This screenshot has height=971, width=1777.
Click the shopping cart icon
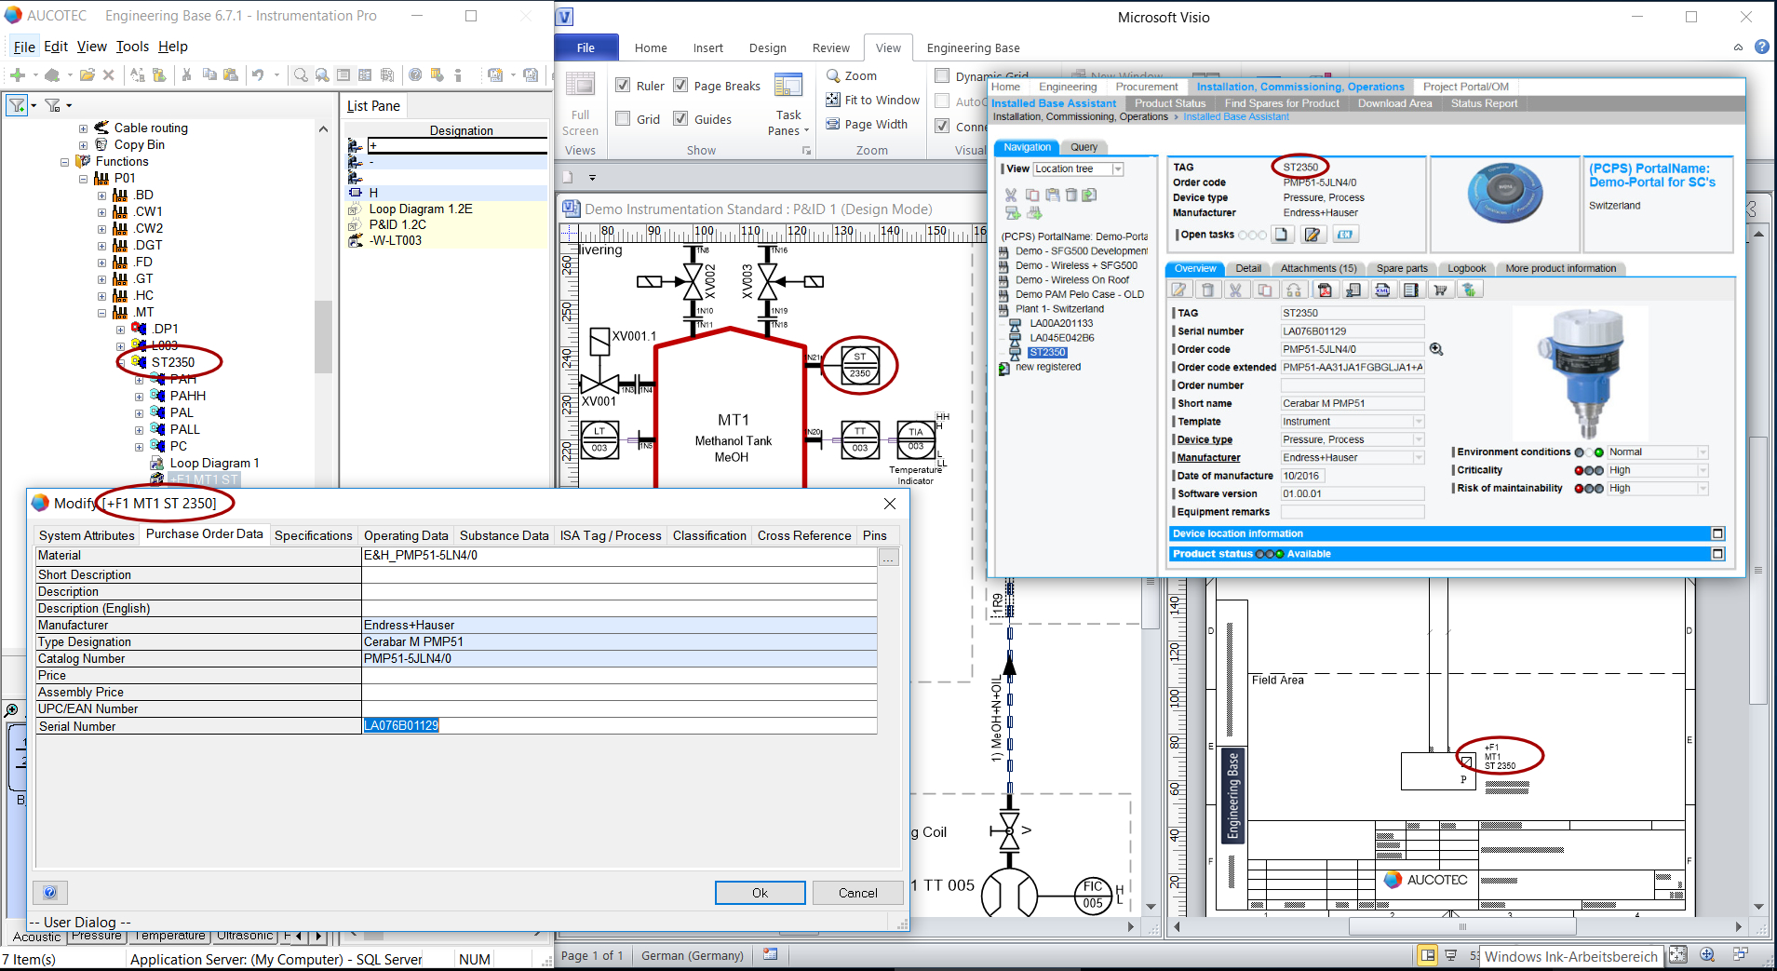coord(1440,290)
